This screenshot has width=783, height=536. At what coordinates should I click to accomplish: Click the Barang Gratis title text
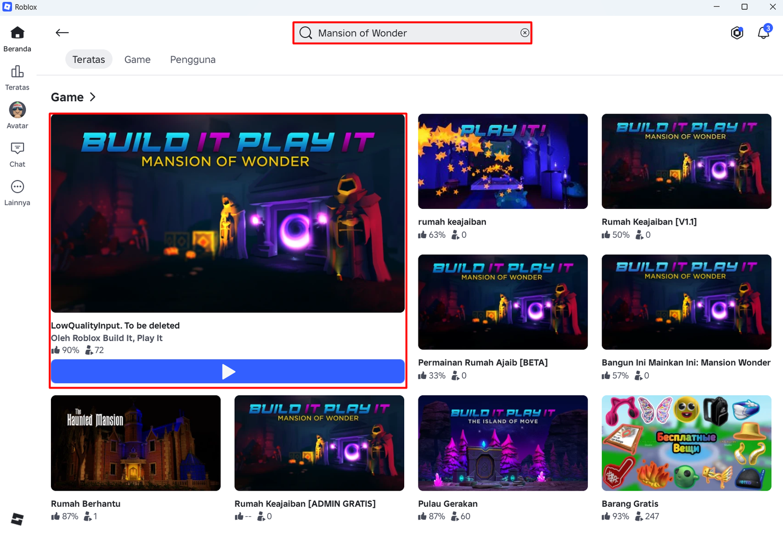[x=630, y=504]
